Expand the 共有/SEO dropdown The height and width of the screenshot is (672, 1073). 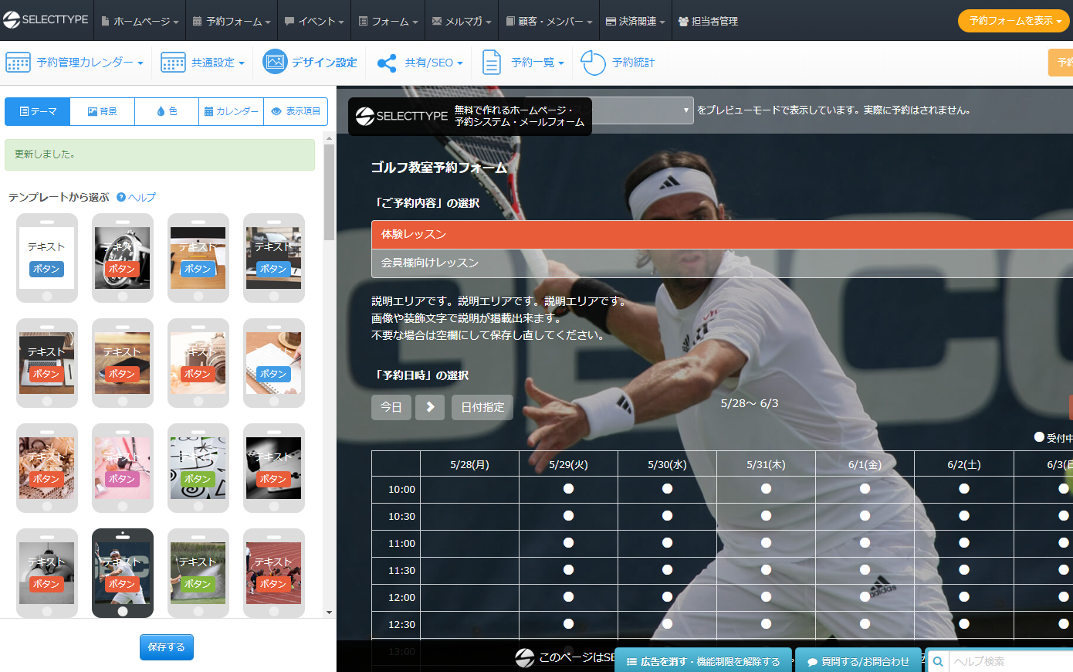click(x=421, y=63)
